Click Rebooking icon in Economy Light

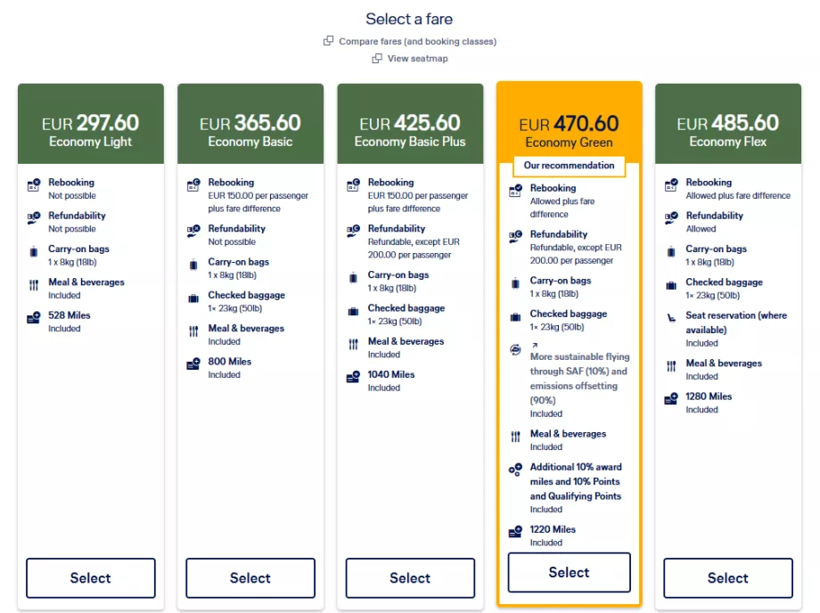tap(34, 187)
